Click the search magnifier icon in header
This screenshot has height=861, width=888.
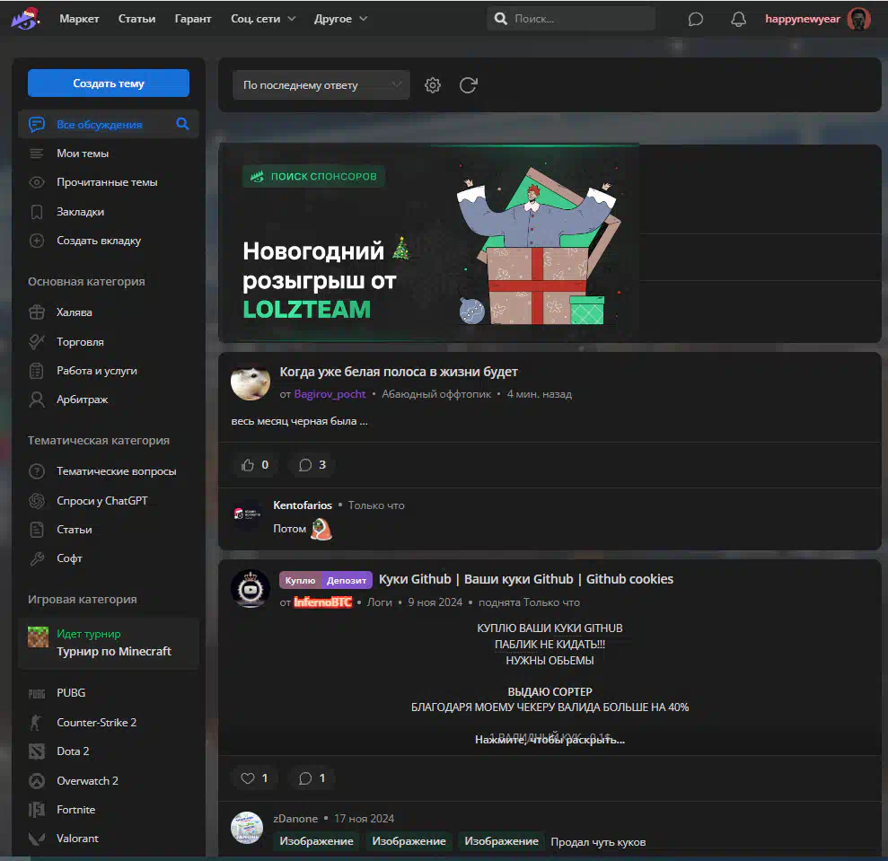(501, 19)
